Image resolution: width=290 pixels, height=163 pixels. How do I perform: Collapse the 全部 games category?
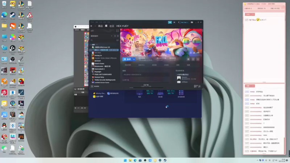coord(91,45)
